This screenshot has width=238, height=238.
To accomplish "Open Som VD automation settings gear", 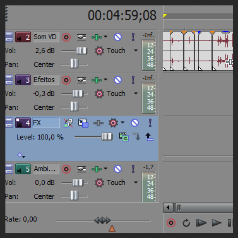I will [99, 51].
